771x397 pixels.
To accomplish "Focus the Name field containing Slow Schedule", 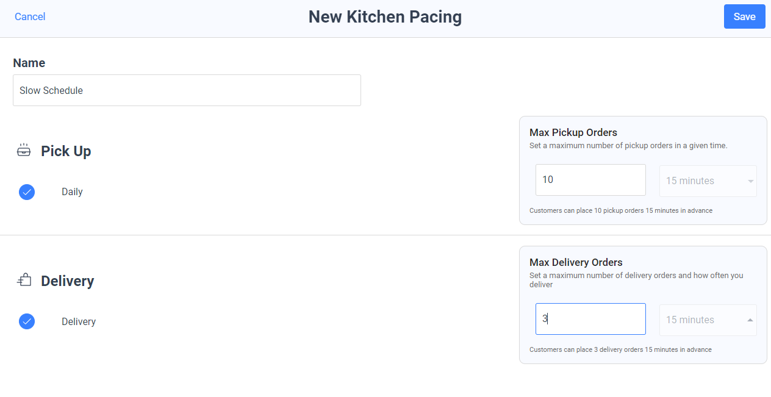I will click(x=187, y=90).
